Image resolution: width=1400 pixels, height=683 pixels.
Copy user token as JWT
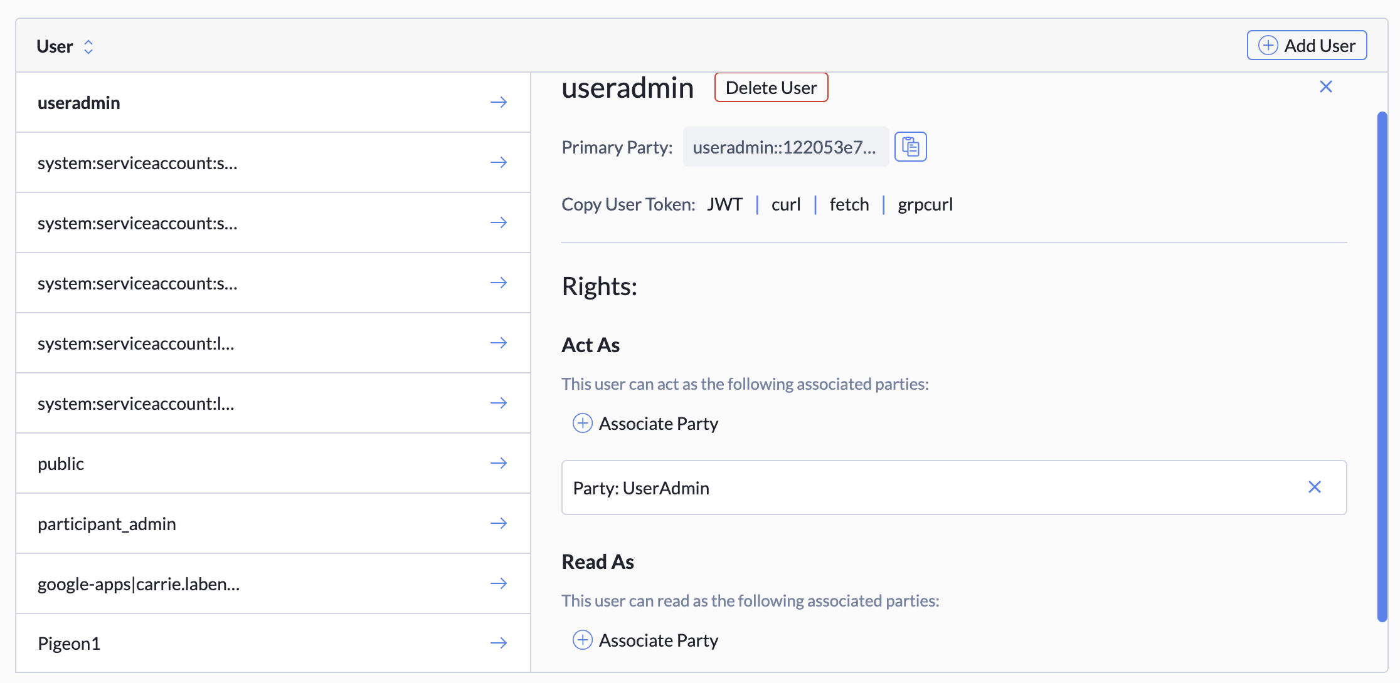point(725,204)
